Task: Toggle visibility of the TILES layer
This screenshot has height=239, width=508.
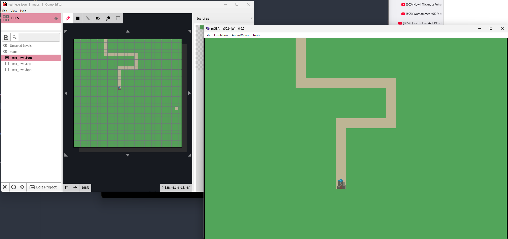Action: 56,18
